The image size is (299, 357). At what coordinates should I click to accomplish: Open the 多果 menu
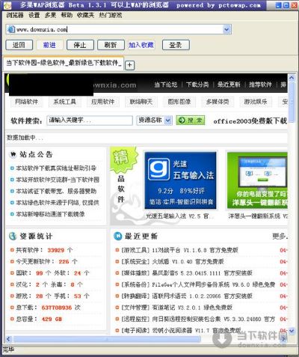pos(50,16)
